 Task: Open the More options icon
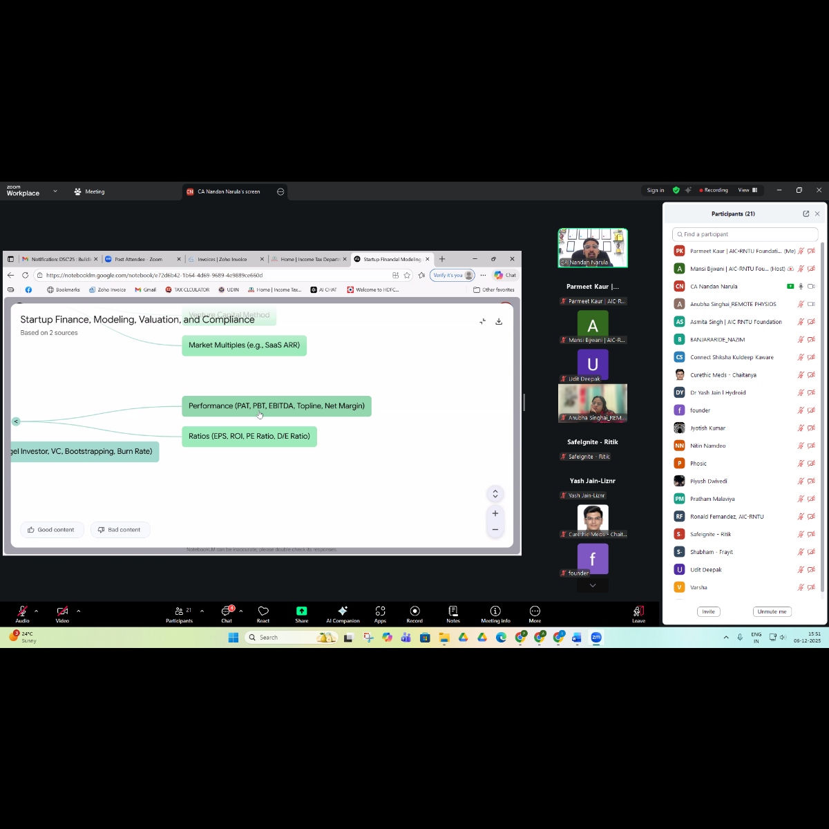pyautogui.click(x=535, y=613)
